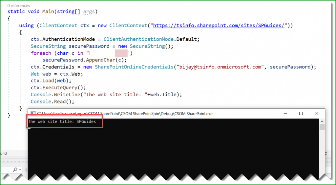Click "The web site title: SPGuides" console output
Viewport: 336px width, 185px height.
pyautogui.click(x=62, y=121)
